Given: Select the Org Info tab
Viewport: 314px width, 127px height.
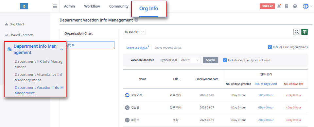Looking at the screenshot, I should [148, 8].
